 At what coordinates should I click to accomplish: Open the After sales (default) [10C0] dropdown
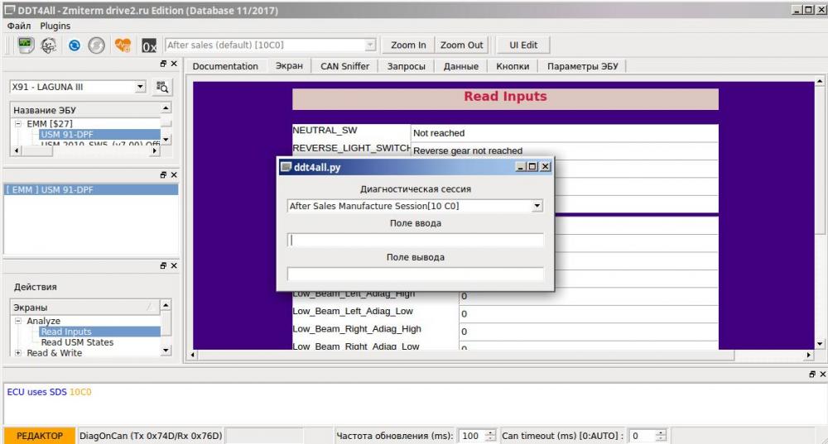[x=370, y=45]
